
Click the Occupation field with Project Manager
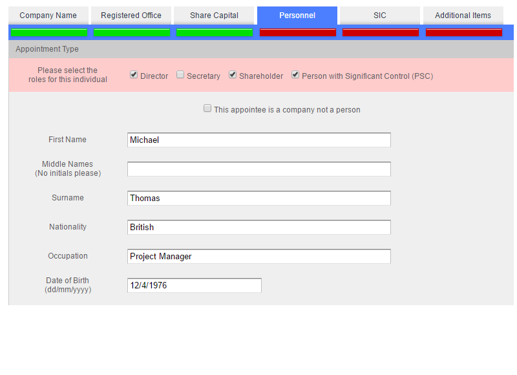tap(258, 256)
